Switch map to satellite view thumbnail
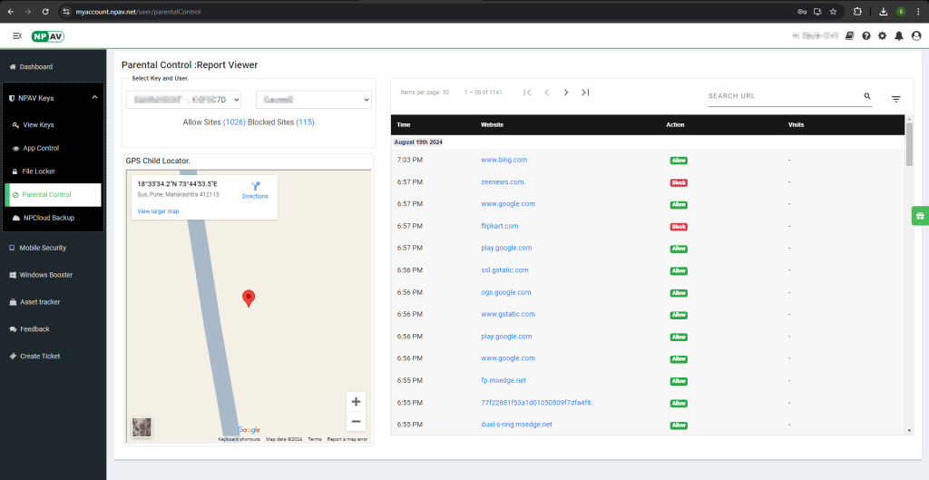 (142, 427)
